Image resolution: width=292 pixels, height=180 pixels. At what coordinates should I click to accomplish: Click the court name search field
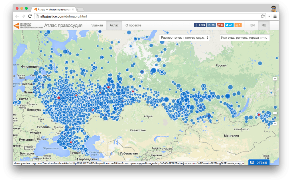[x=244, y=38]
